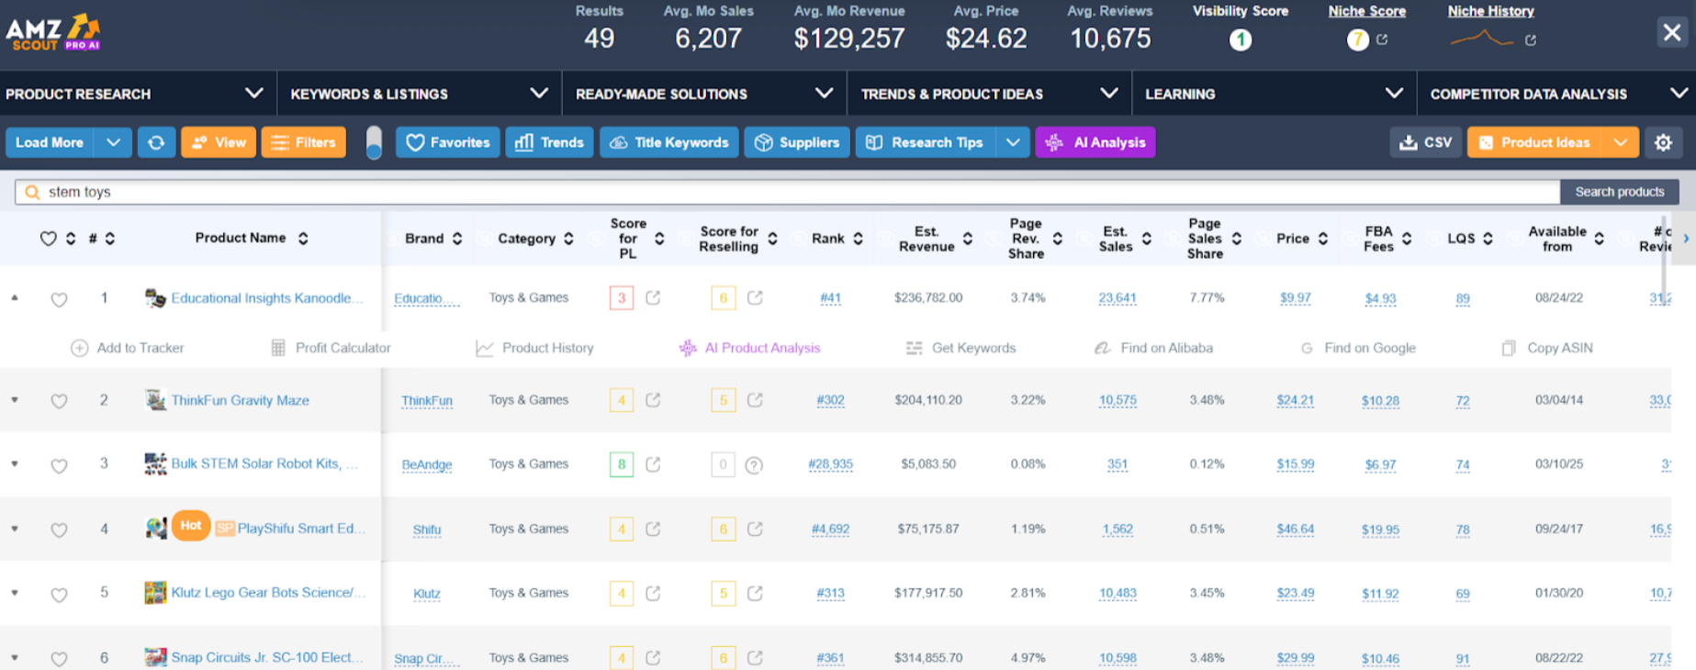
Task: Open the Ready-Made Solutions menu
Action: (x=704, y=94)
